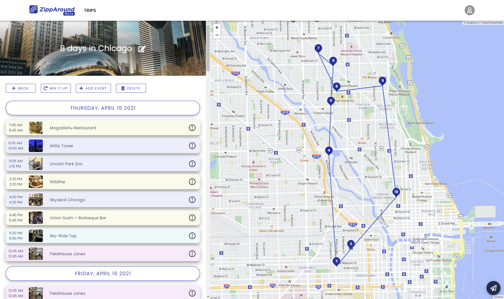
Task: Select map marker number 10
Action: [x=396, y=192]
